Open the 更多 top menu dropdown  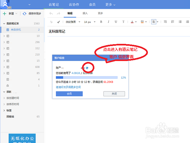tap(110, 4)
